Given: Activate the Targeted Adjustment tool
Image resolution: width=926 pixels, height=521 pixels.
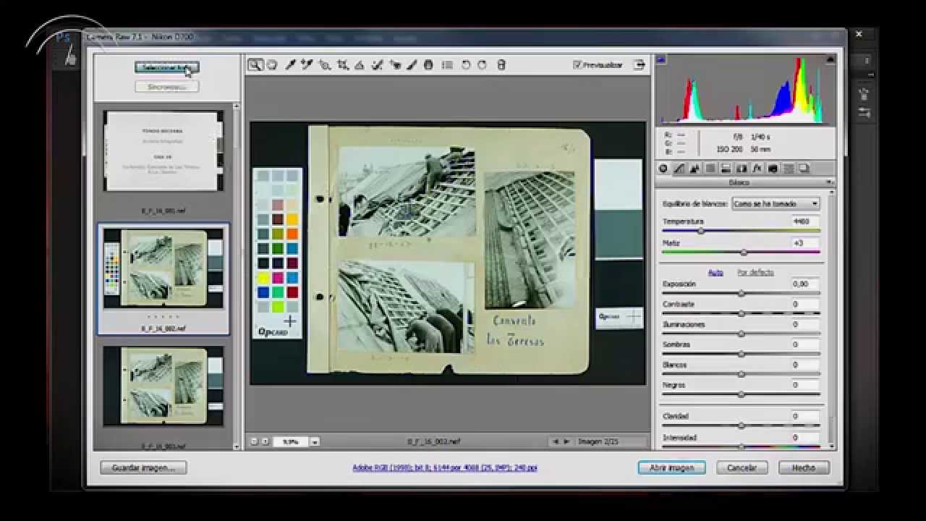Looking at the screenshot, I should 325,65.
